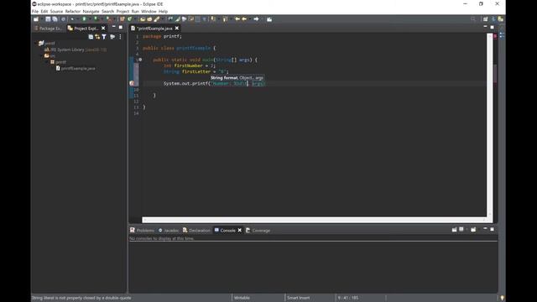
Task: Click the Open Task toolbar icon
Action: (149, 19)
